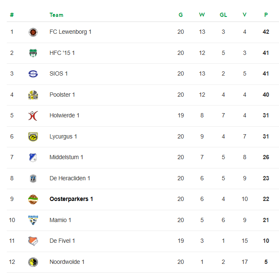Image resolution: width=279 pixels, height=274 pixels.
Task: Click the Holwierde red X logo
Action: coord(33,116)
